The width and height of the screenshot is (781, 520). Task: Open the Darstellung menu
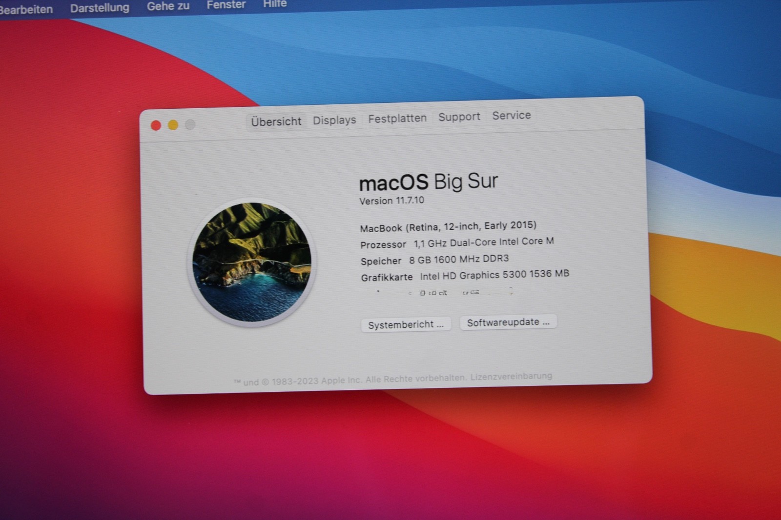pyautogui.click(x=100, y=8)
